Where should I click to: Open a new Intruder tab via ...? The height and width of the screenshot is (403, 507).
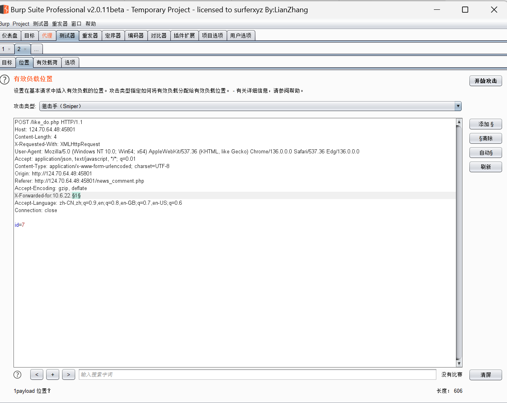click(x=36, y=49)
